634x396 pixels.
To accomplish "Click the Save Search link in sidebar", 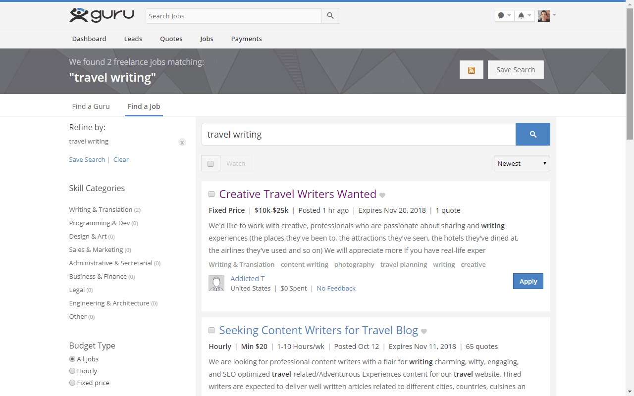I will click(87, 159).
